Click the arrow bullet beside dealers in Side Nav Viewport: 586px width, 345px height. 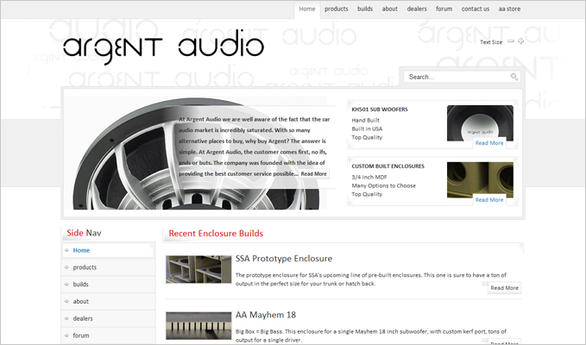66,318
